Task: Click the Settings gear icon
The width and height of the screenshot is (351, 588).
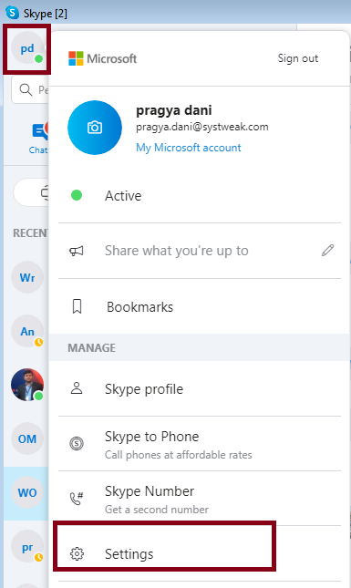Action: tap(77, 553)
